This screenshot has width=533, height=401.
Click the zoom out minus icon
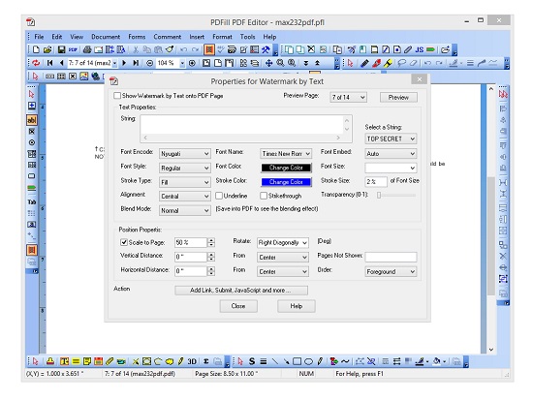(x=149, y=63)
